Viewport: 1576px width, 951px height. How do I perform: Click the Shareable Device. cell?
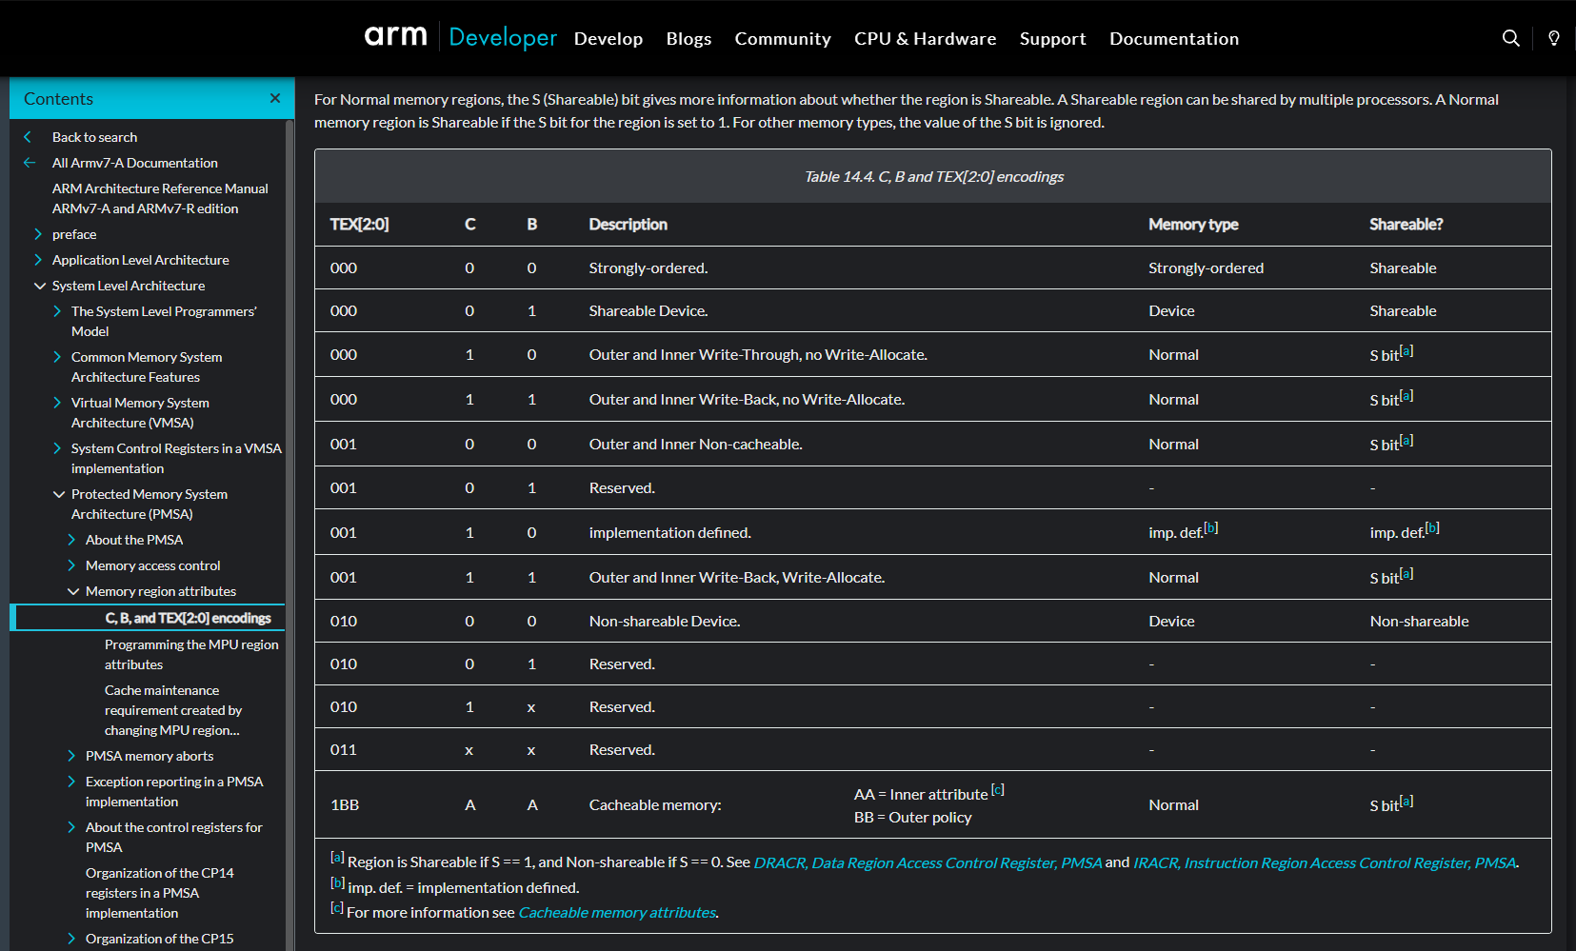pyautogui.click(x=648, y=310)
